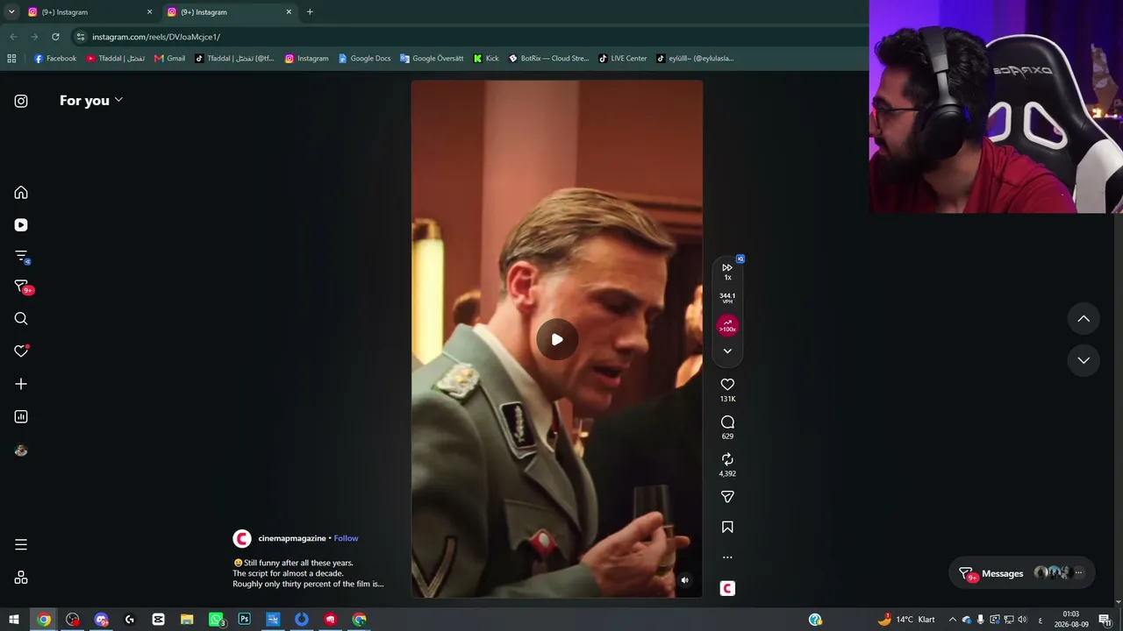Open the For you feed dropdown

pos(91,101)
